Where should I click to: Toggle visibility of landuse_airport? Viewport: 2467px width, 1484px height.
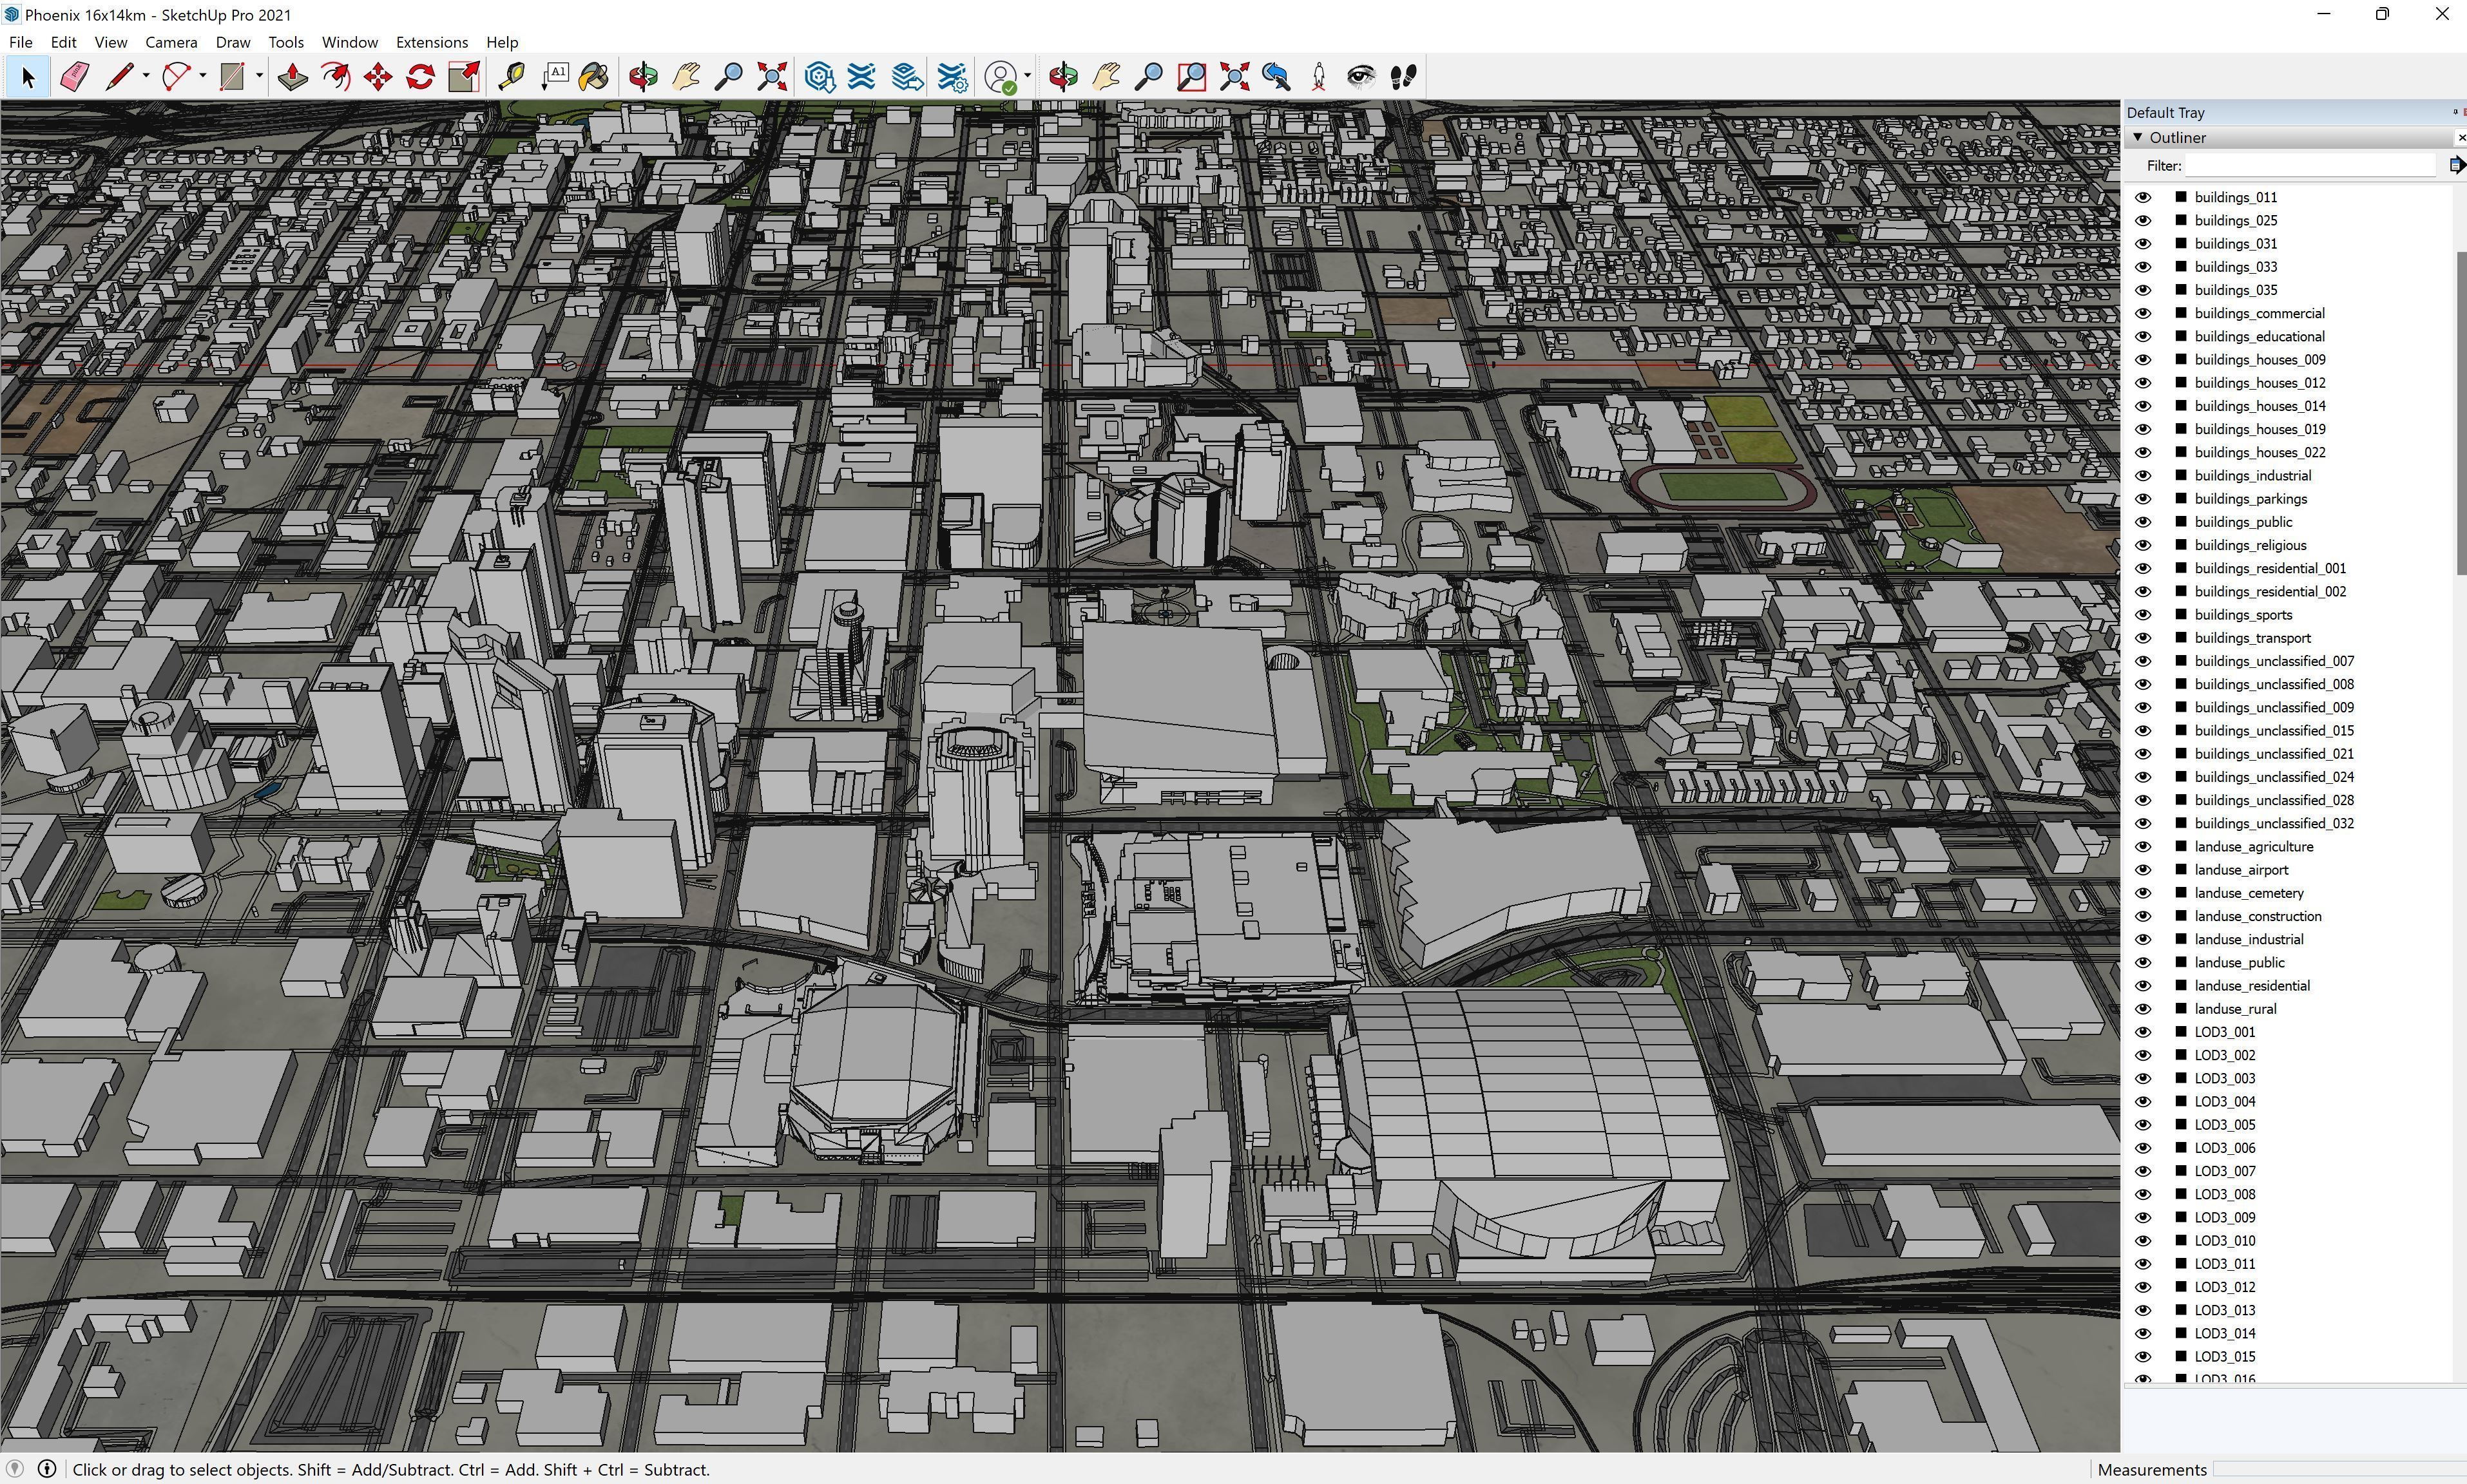point(2142,870)
